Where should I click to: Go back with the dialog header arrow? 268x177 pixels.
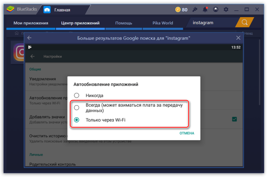point(29,38)
